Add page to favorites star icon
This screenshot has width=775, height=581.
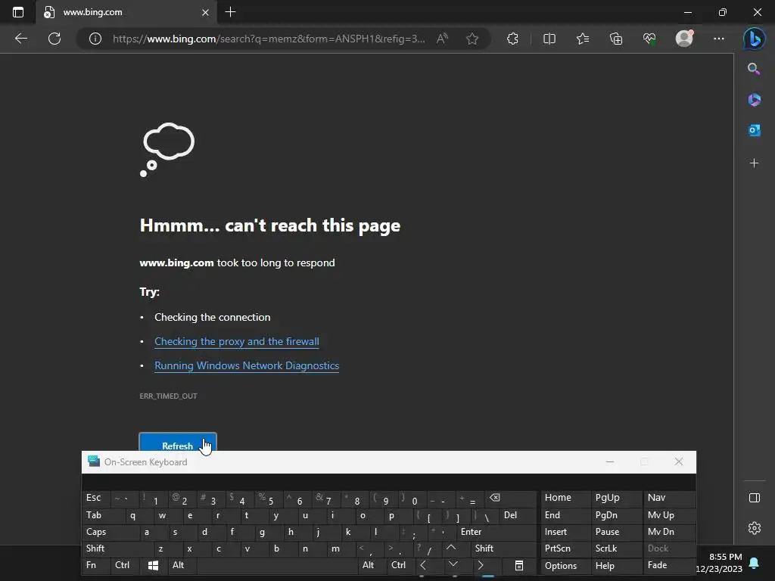point(472,39)
